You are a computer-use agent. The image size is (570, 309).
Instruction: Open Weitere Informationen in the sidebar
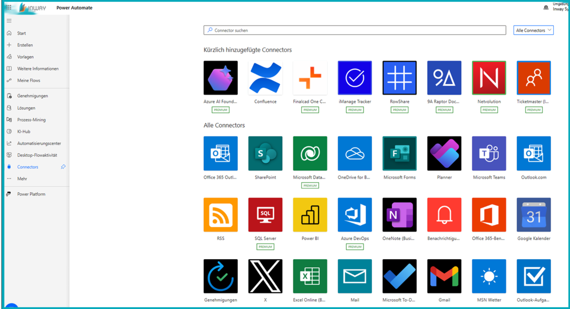pos(37,69)
